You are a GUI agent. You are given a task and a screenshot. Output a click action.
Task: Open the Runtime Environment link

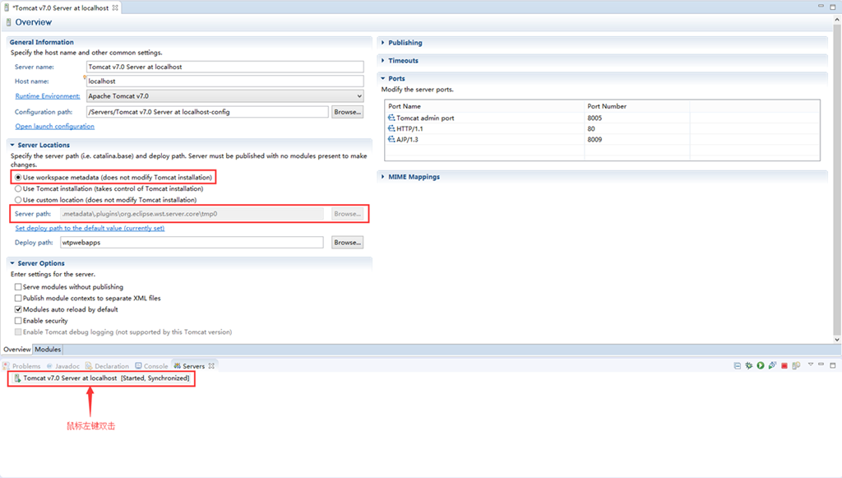(47, 96)
